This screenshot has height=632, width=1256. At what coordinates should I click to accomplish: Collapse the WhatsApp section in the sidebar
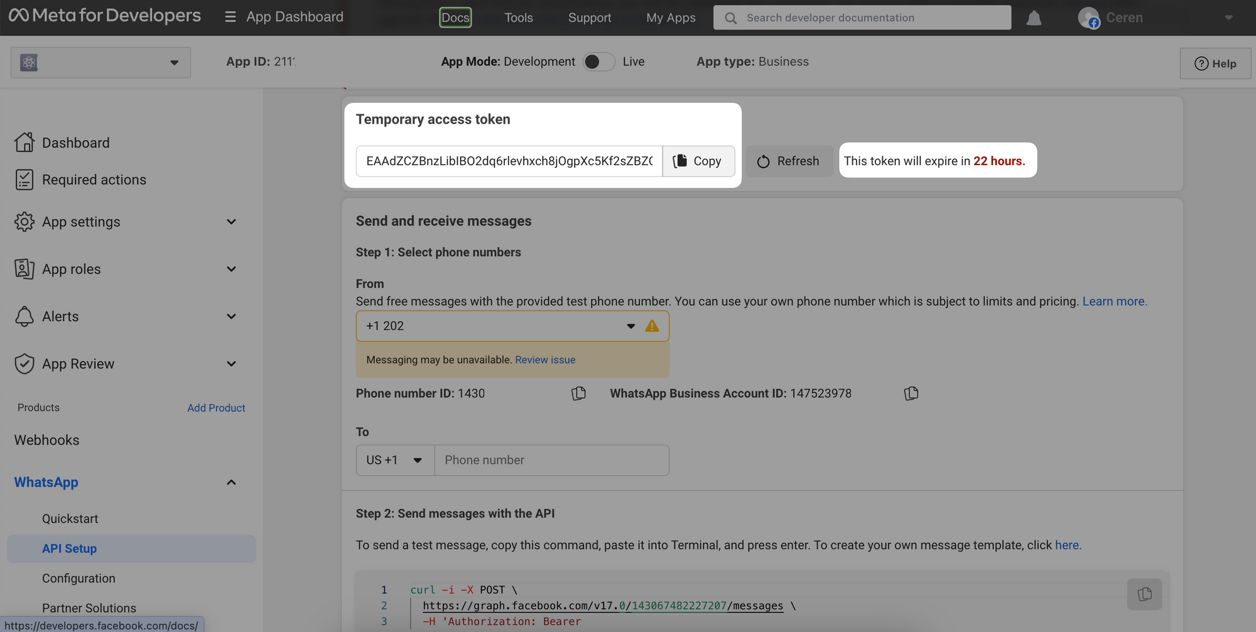231,482
